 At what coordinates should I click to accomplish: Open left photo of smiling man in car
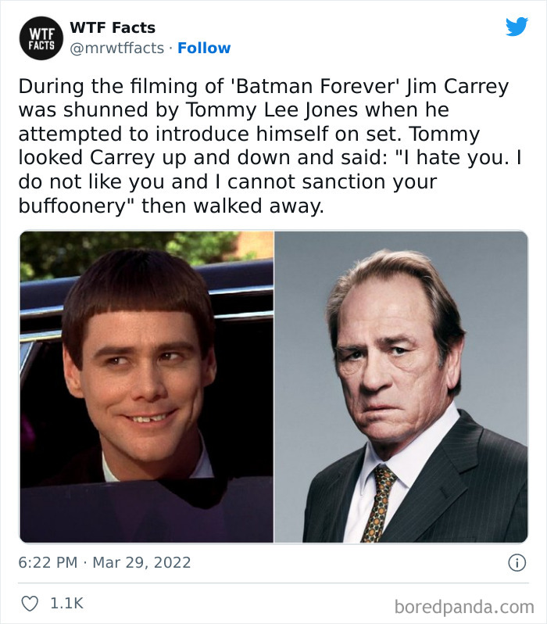(x=147, y=386)
